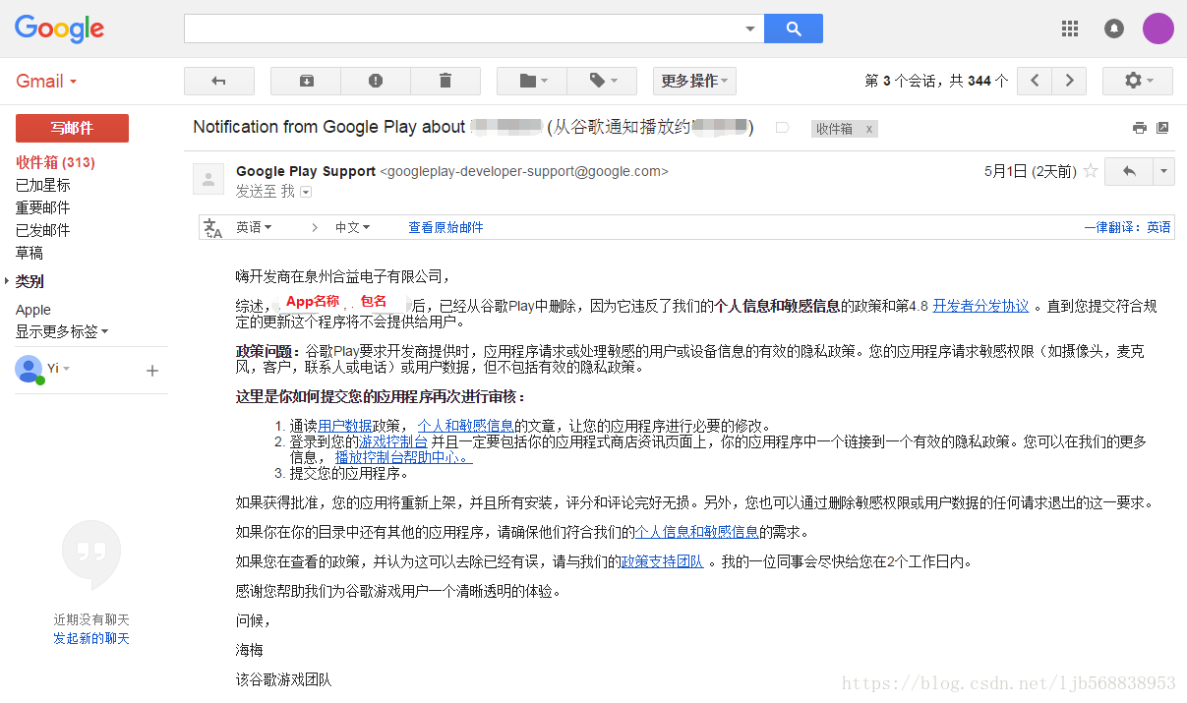Delete this conversation with trash icon

445,81
